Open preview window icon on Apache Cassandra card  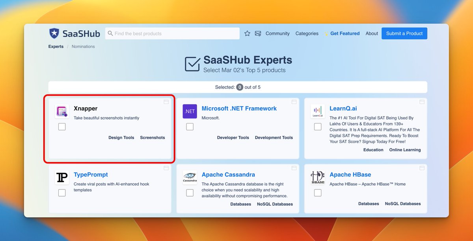click(x=294, y=168)
